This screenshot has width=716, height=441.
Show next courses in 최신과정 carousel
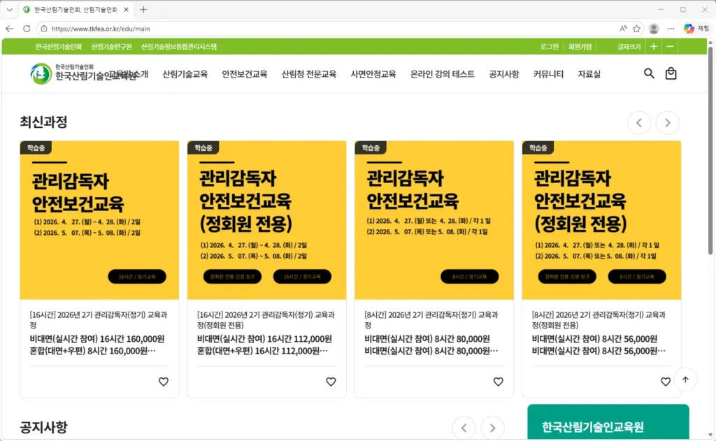pos(668,123)
